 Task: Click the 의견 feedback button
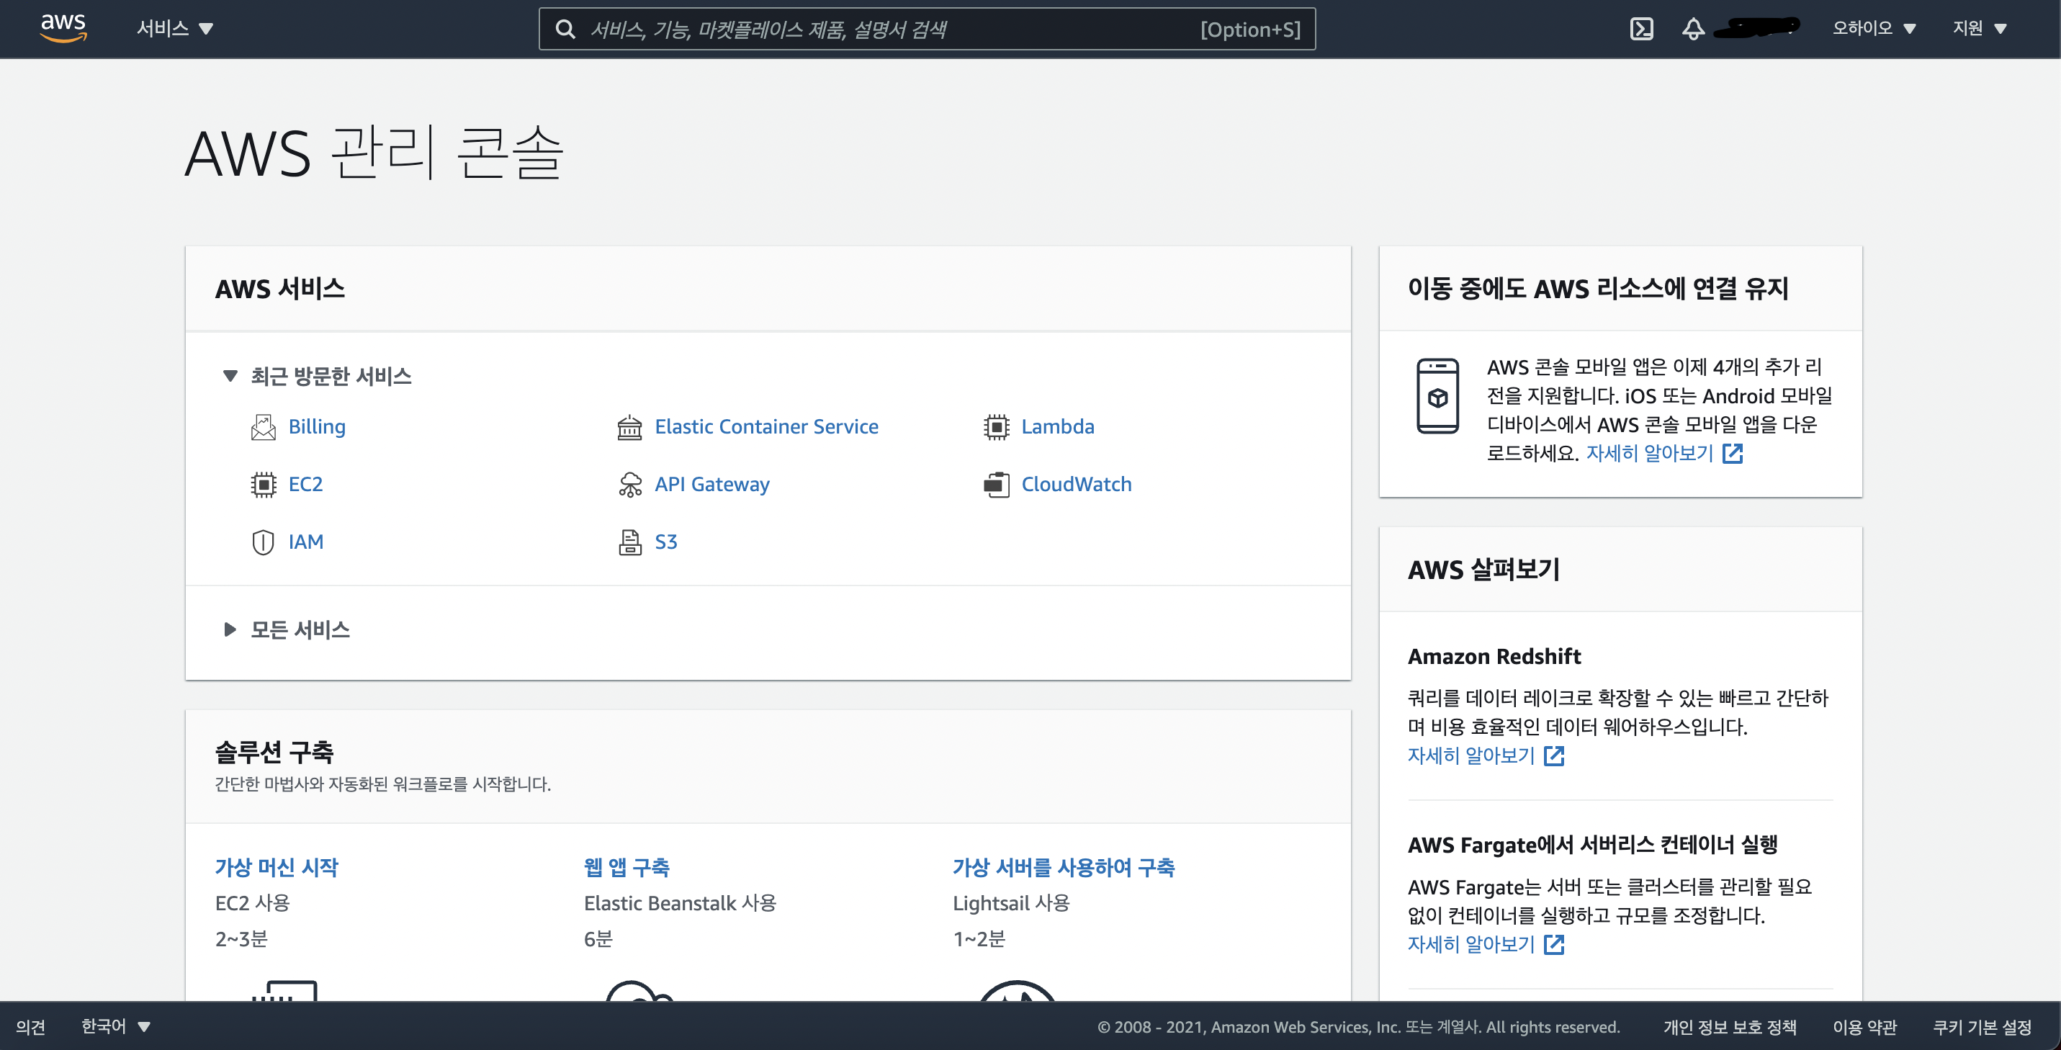pos(30,1027)
